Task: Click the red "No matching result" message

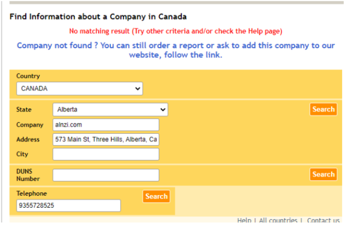Action: (175, 31)
